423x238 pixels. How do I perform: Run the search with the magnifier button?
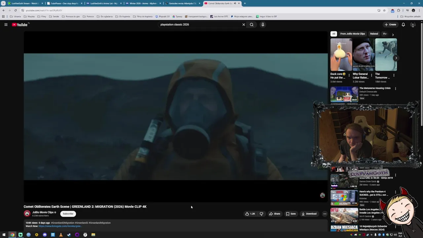[251, 24]
